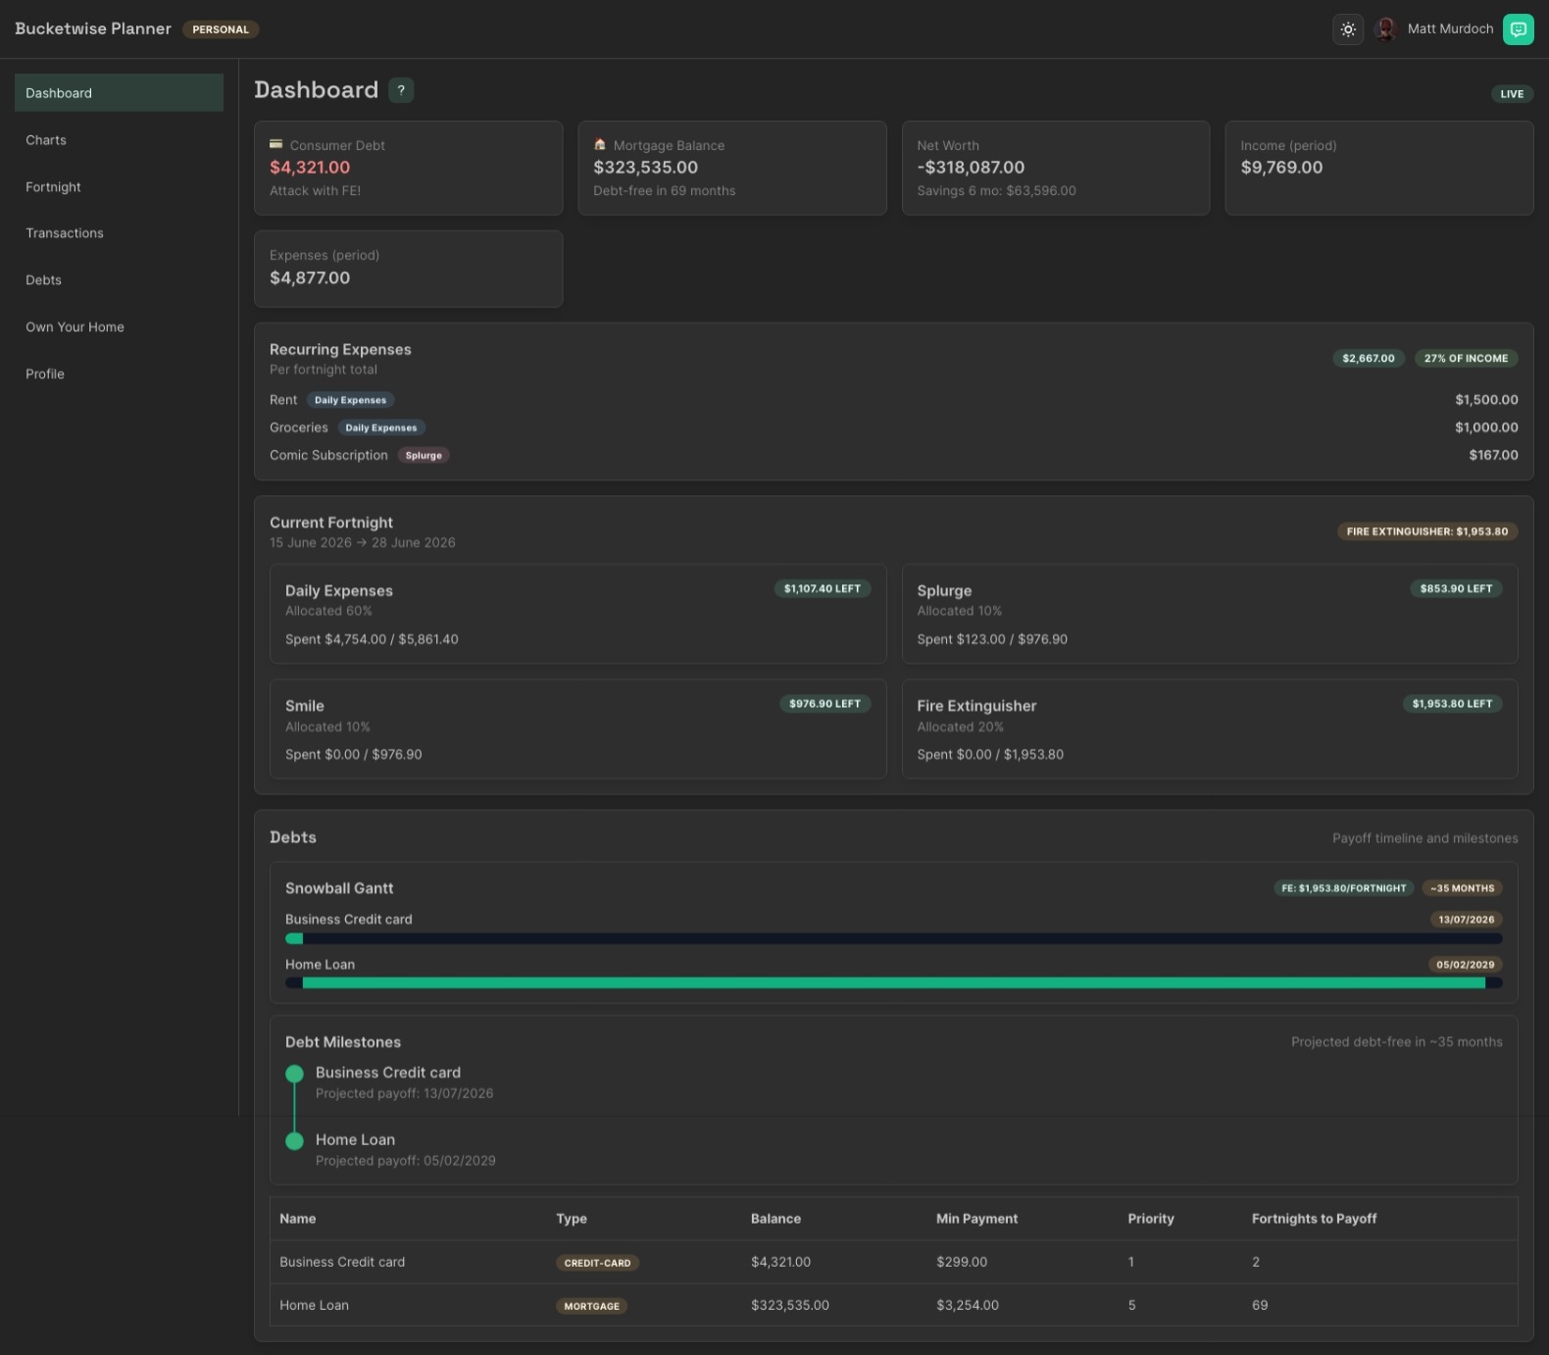
Task: Open the Daily Expenses bucket card
Action: (577, 615)
